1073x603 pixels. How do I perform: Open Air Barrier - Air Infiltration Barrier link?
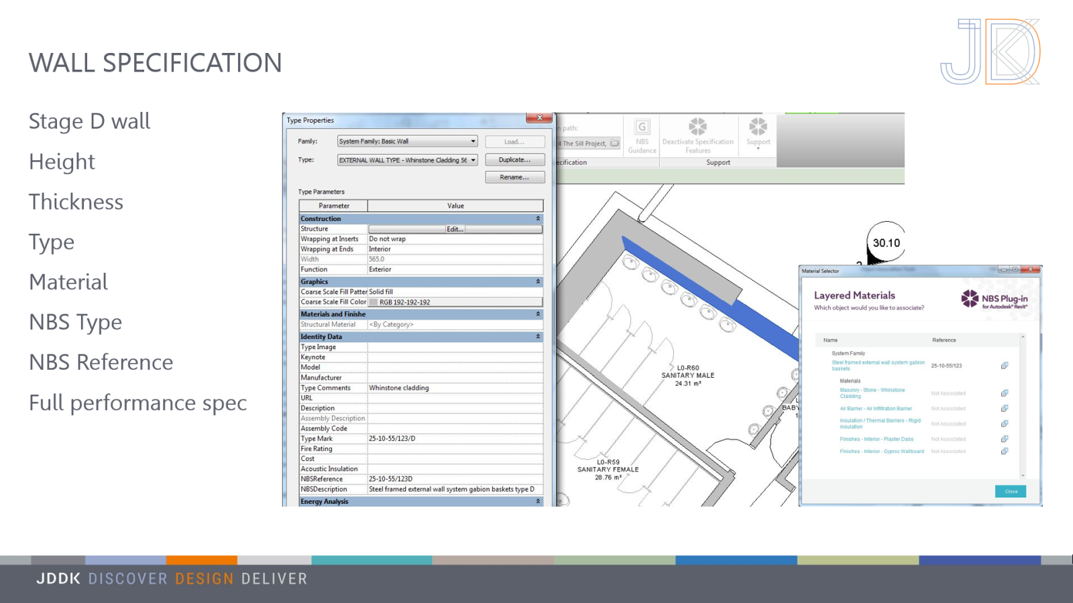tap(876, 409)
